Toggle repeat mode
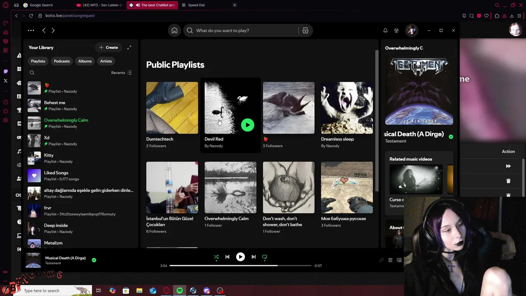 pos(265,257)
